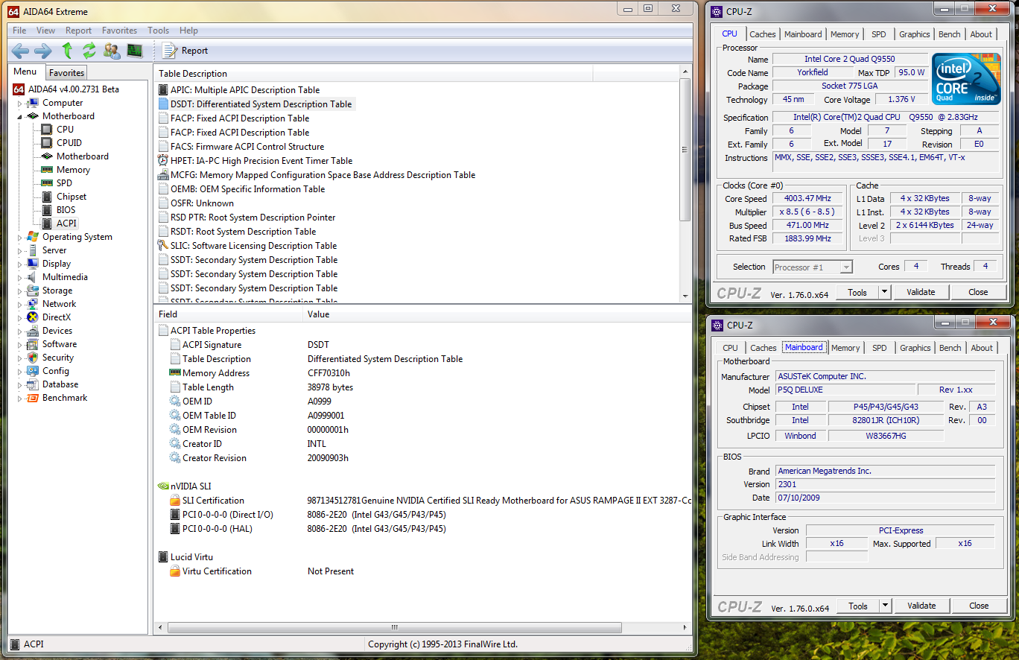Select the Server node in the tree
Image resolution: width=1019 pixels, height=660 pixels.
[x=54, y=250]
